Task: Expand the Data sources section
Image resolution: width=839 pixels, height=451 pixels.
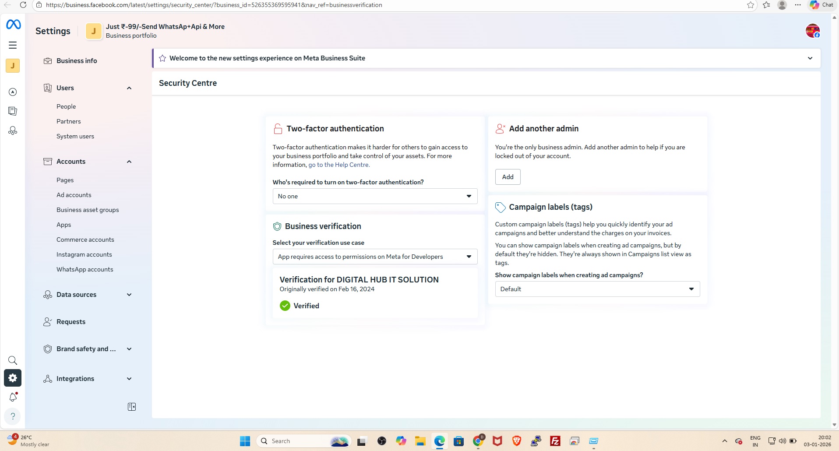Action: pyautogui.click(x=129, y=295)
